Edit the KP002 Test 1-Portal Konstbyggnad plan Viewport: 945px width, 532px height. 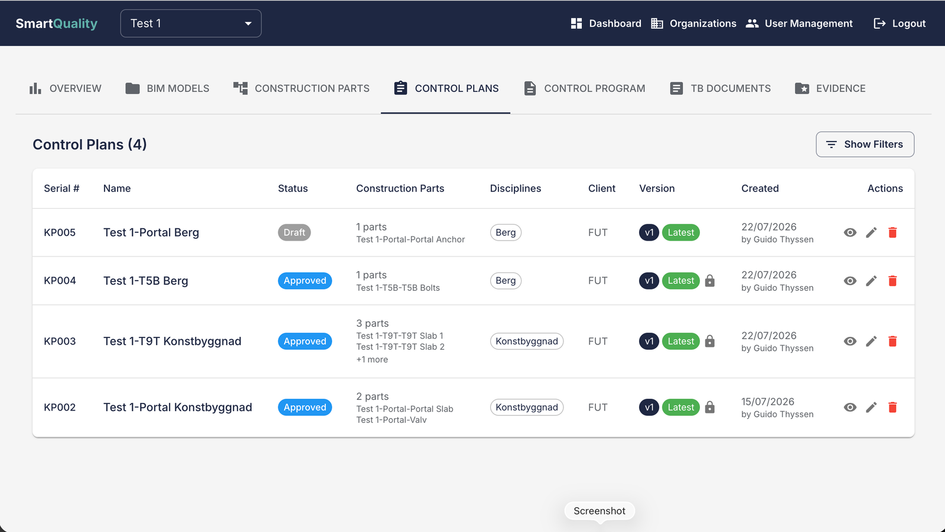click(871, 407)
